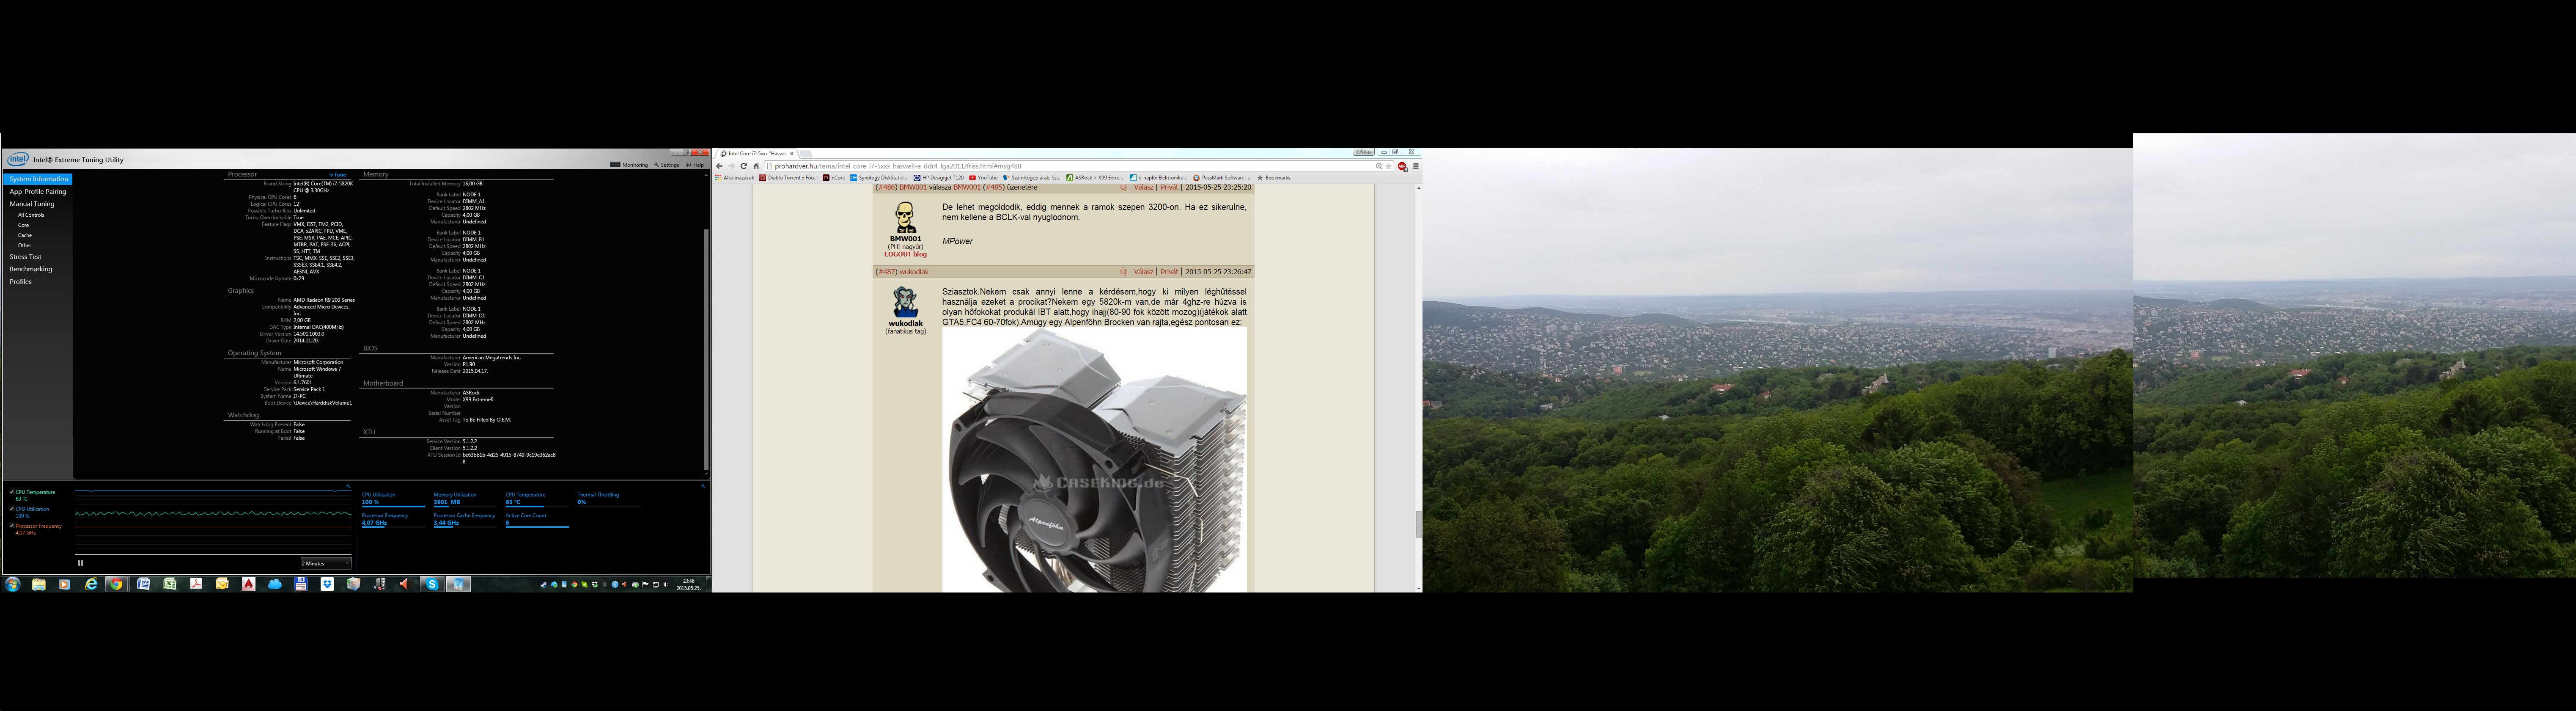Image resolution: width=2576 pixels, height=711 pixels.
Task: Open the YouTube bookmark
Action: pyautogui.click(x=984, y=178)
